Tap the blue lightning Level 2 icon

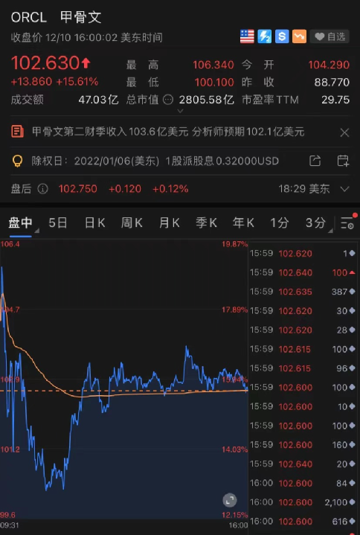click(265, 36)
